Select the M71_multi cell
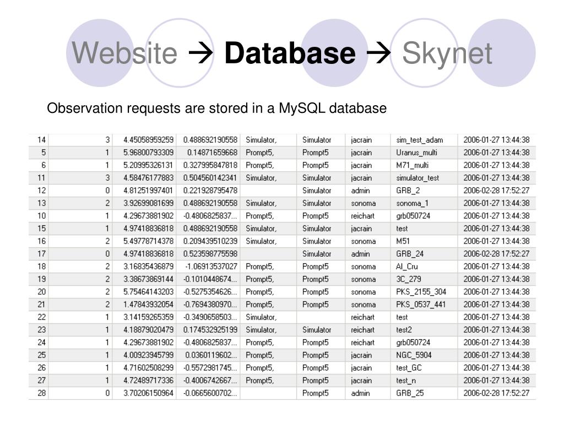 [x=412, y=165]
